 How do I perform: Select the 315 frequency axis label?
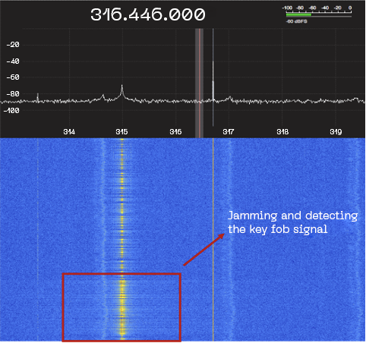[121, 132]
